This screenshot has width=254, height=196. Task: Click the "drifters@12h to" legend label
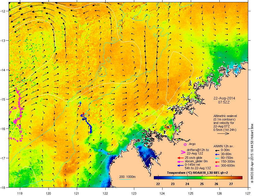pos(198,150)
